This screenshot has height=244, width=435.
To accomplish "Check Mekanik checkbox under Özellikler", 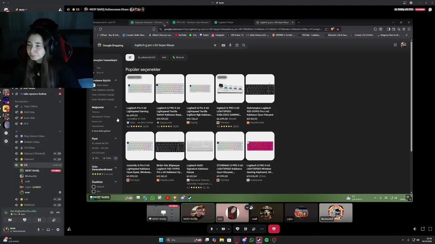I will (93, 187).
